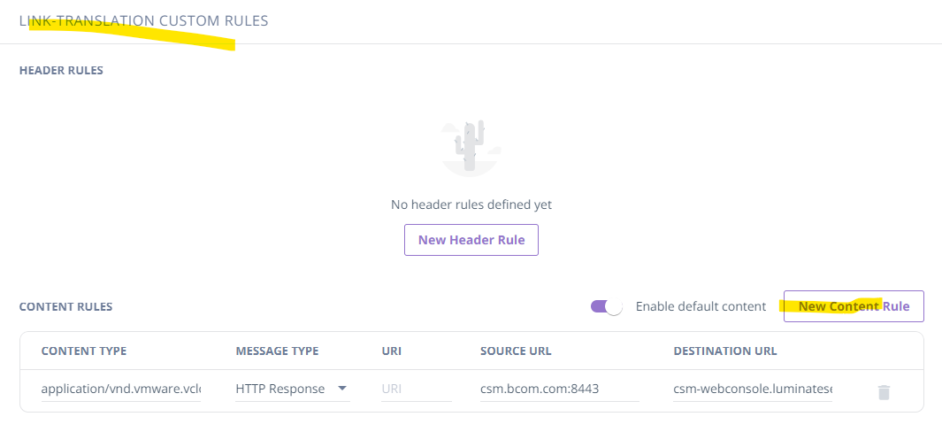Select the DESTINATION URL column header
Image resolution: width=942 pixels, height=432 pixels.
click(725, 351)
